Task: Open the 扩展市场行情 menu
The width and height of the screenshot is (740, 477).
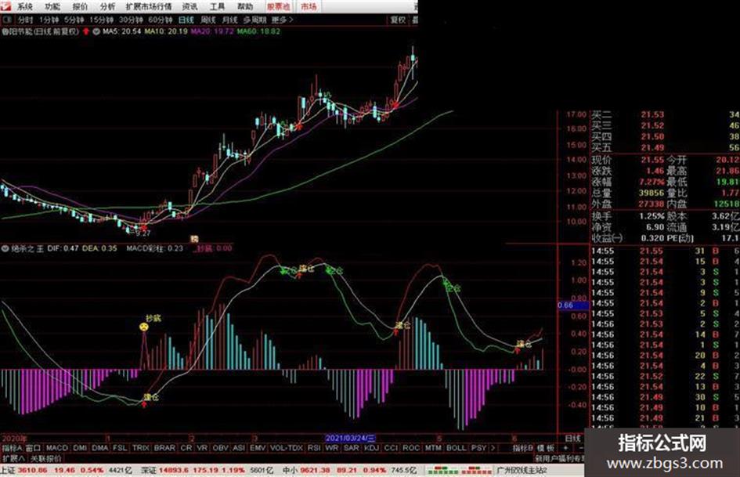Action: 149,6
